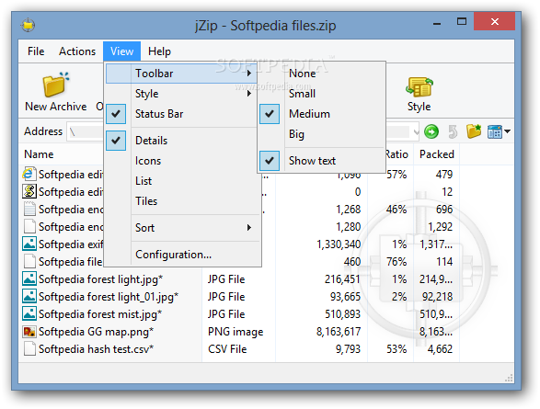540x409 pixels.
Task: Minimize the jZip window
Action: 437,23
